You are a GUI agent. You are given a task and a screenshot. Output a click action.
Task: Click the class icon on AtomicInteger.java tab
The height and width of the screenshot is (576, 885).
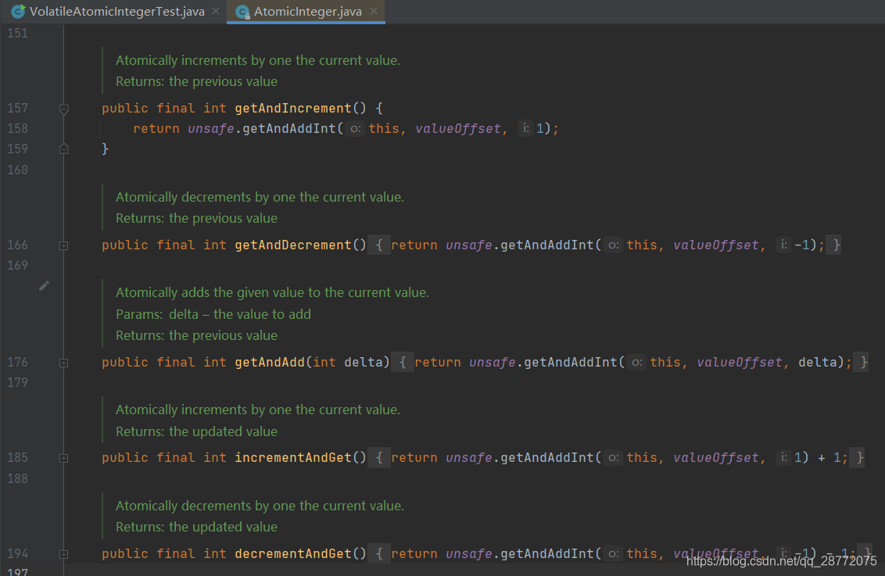pos(242,12)
